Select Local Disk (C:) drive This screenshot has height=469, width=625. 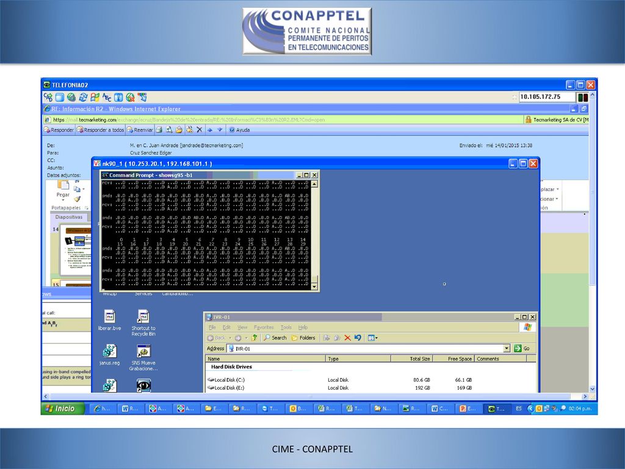tap(226, 380)
